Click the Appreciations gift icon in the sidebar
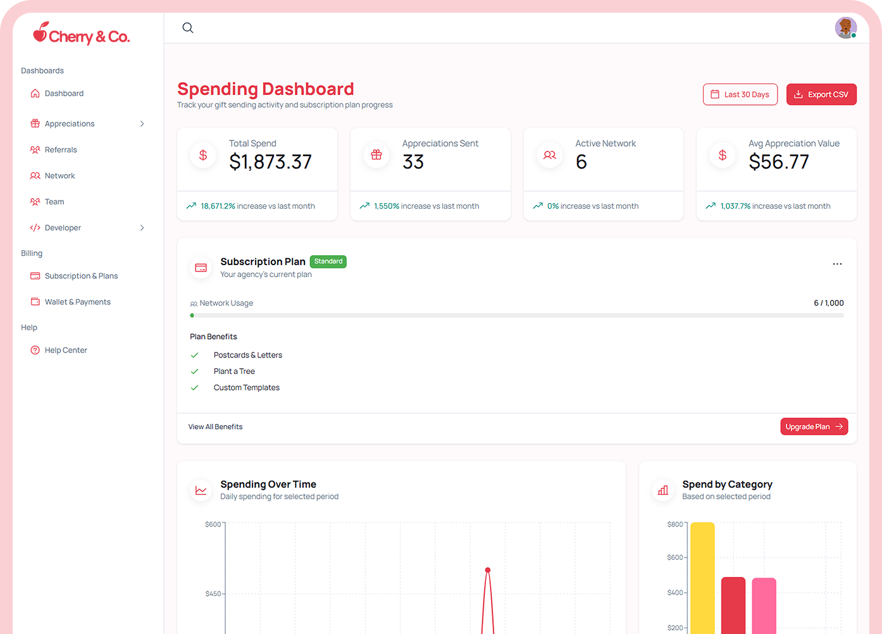 [x=35, y=124]
